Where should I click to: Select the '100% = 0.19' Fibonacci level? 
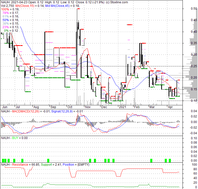10,9
